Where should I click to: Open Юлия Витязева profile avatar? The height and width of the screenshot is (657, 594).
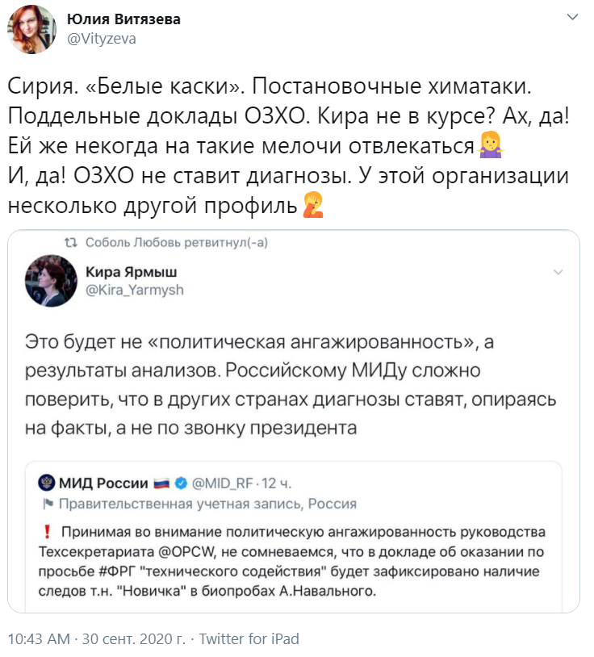click(x=31, y=30)
